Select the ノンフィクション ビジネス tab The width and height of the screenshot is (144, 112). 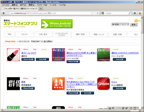point(62,34)
